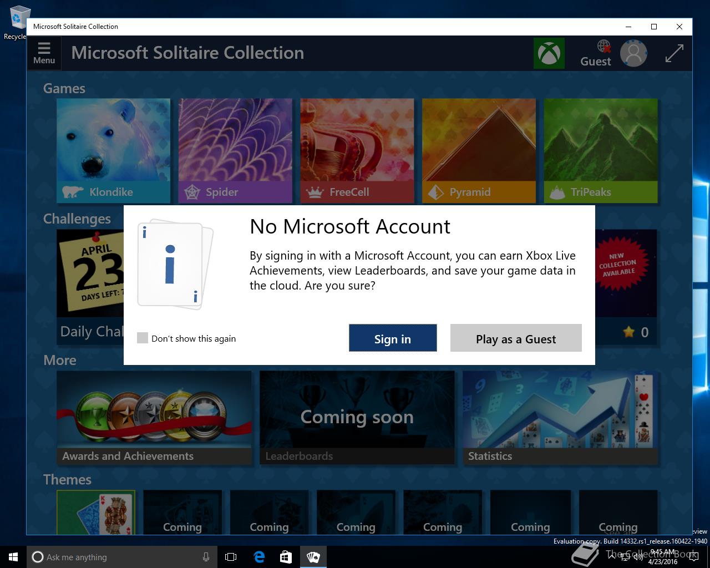Click the FreeCell crown icon
This screenshot has height=568, width=710.
tap(315, 192)
